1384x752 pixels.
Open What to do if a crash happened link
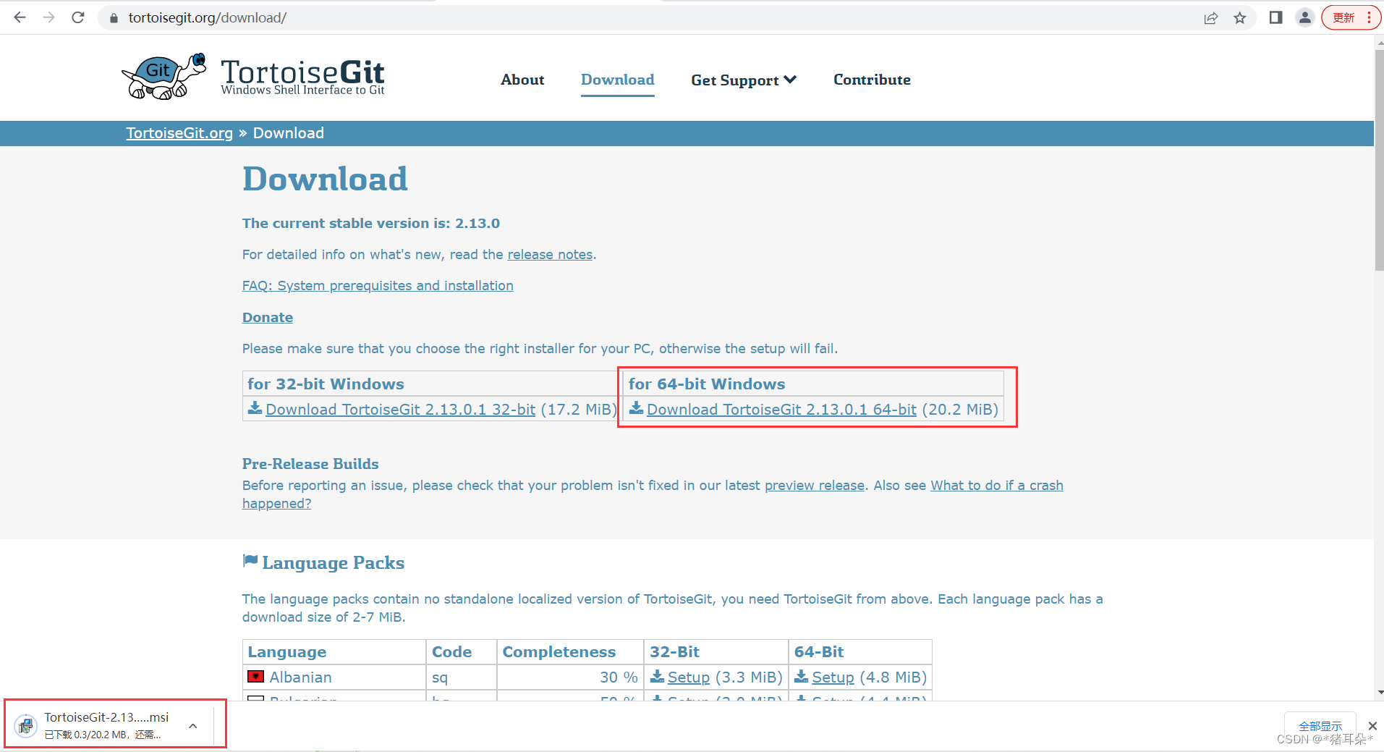[x=997, y=486]
